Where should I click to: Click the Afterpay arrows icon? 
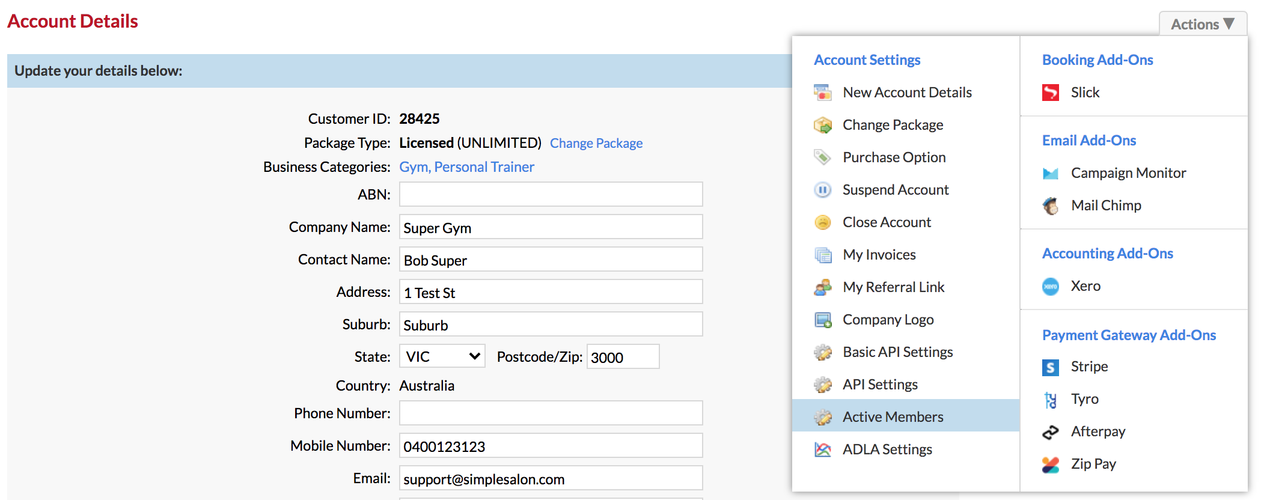click(x=1051, y=431)
